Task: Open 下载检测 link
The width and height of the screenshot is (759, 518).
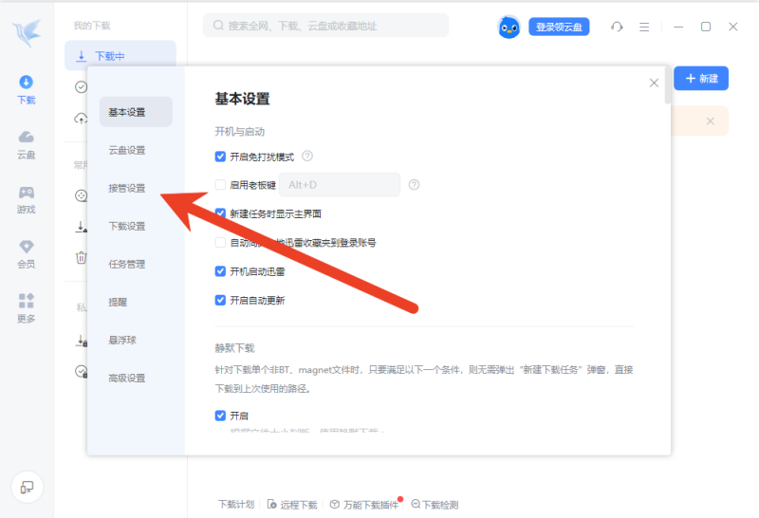Action: point(435,505)
